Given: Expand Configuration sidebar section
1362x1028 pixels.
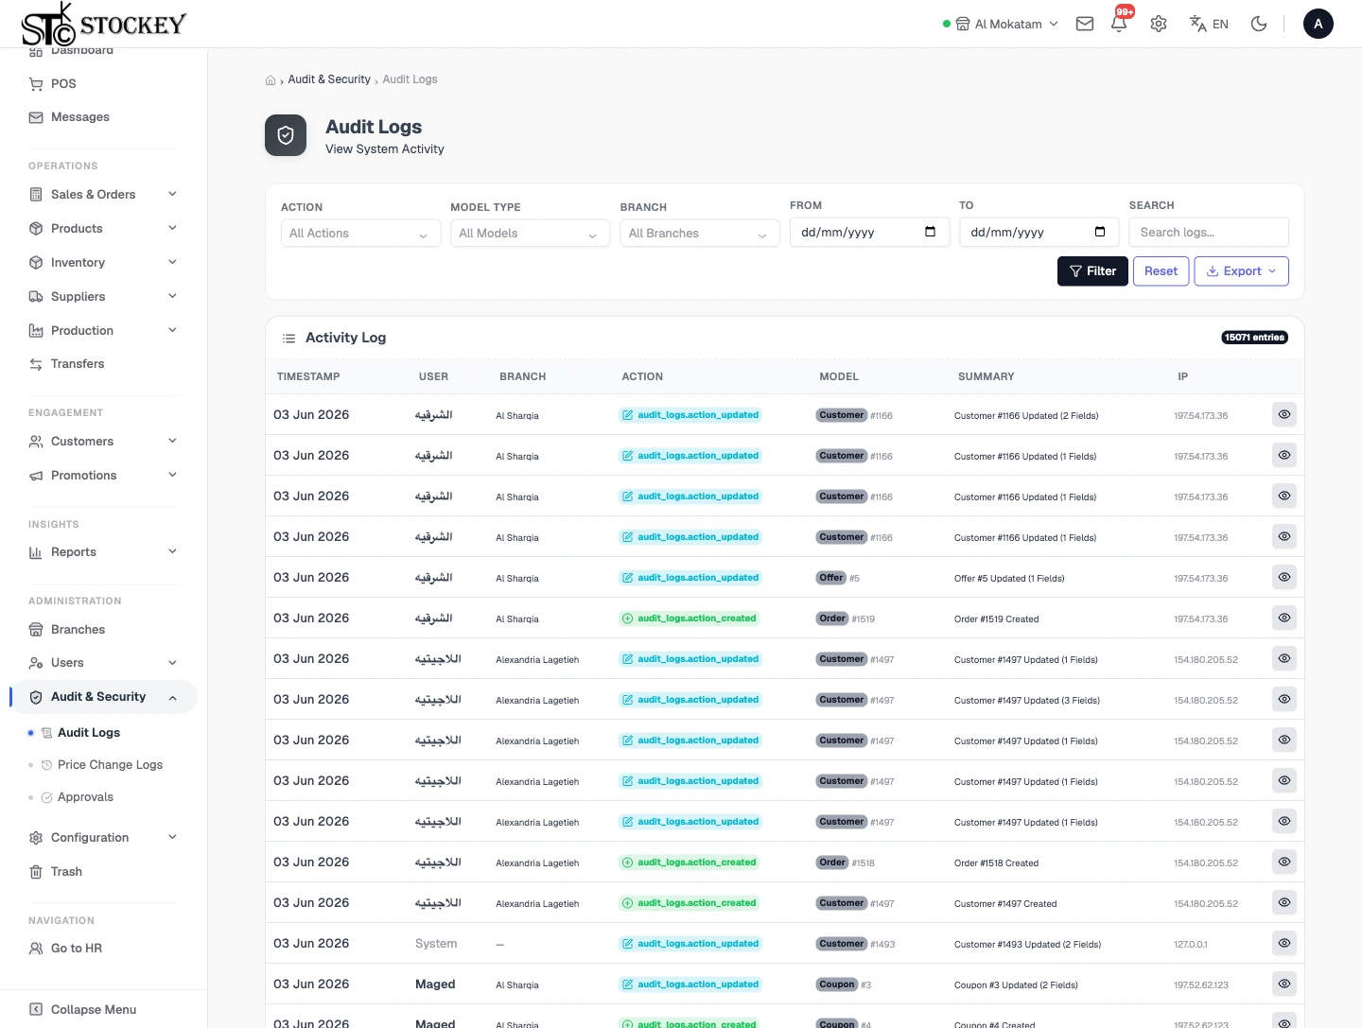Looking at the screenshot, I should tap(103, 837).
